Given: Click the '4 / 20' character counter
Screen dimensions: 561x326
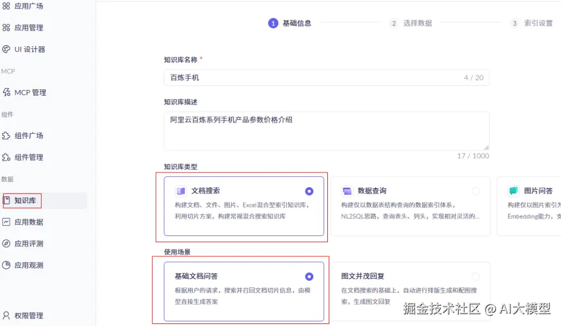Looking at the screenshot, I should coord(473,78).
